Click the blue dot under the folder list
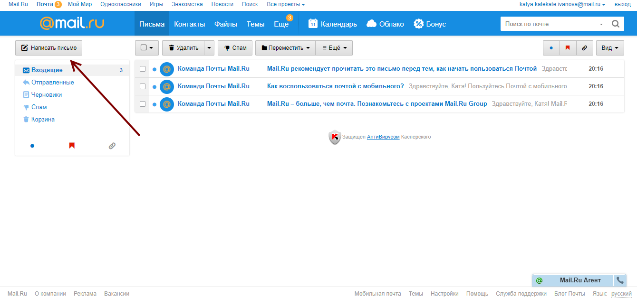 pos(32,146)
